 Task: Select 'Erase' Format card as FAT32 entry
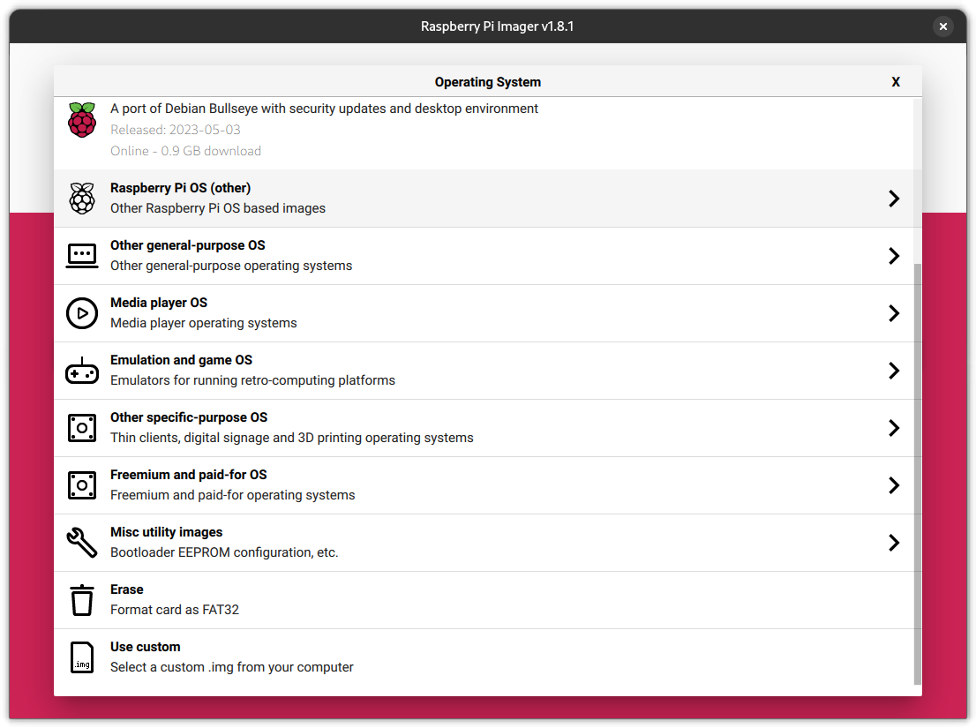coord(175,600)
